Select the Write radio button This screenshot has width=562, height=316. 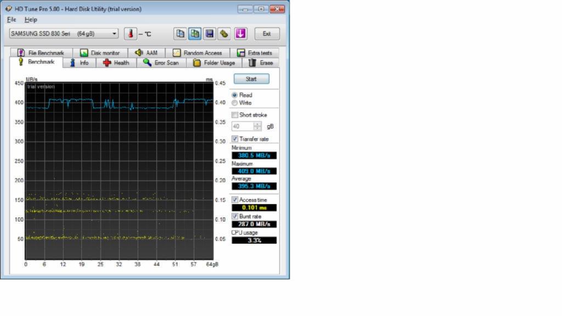click(x=234, y=103)
